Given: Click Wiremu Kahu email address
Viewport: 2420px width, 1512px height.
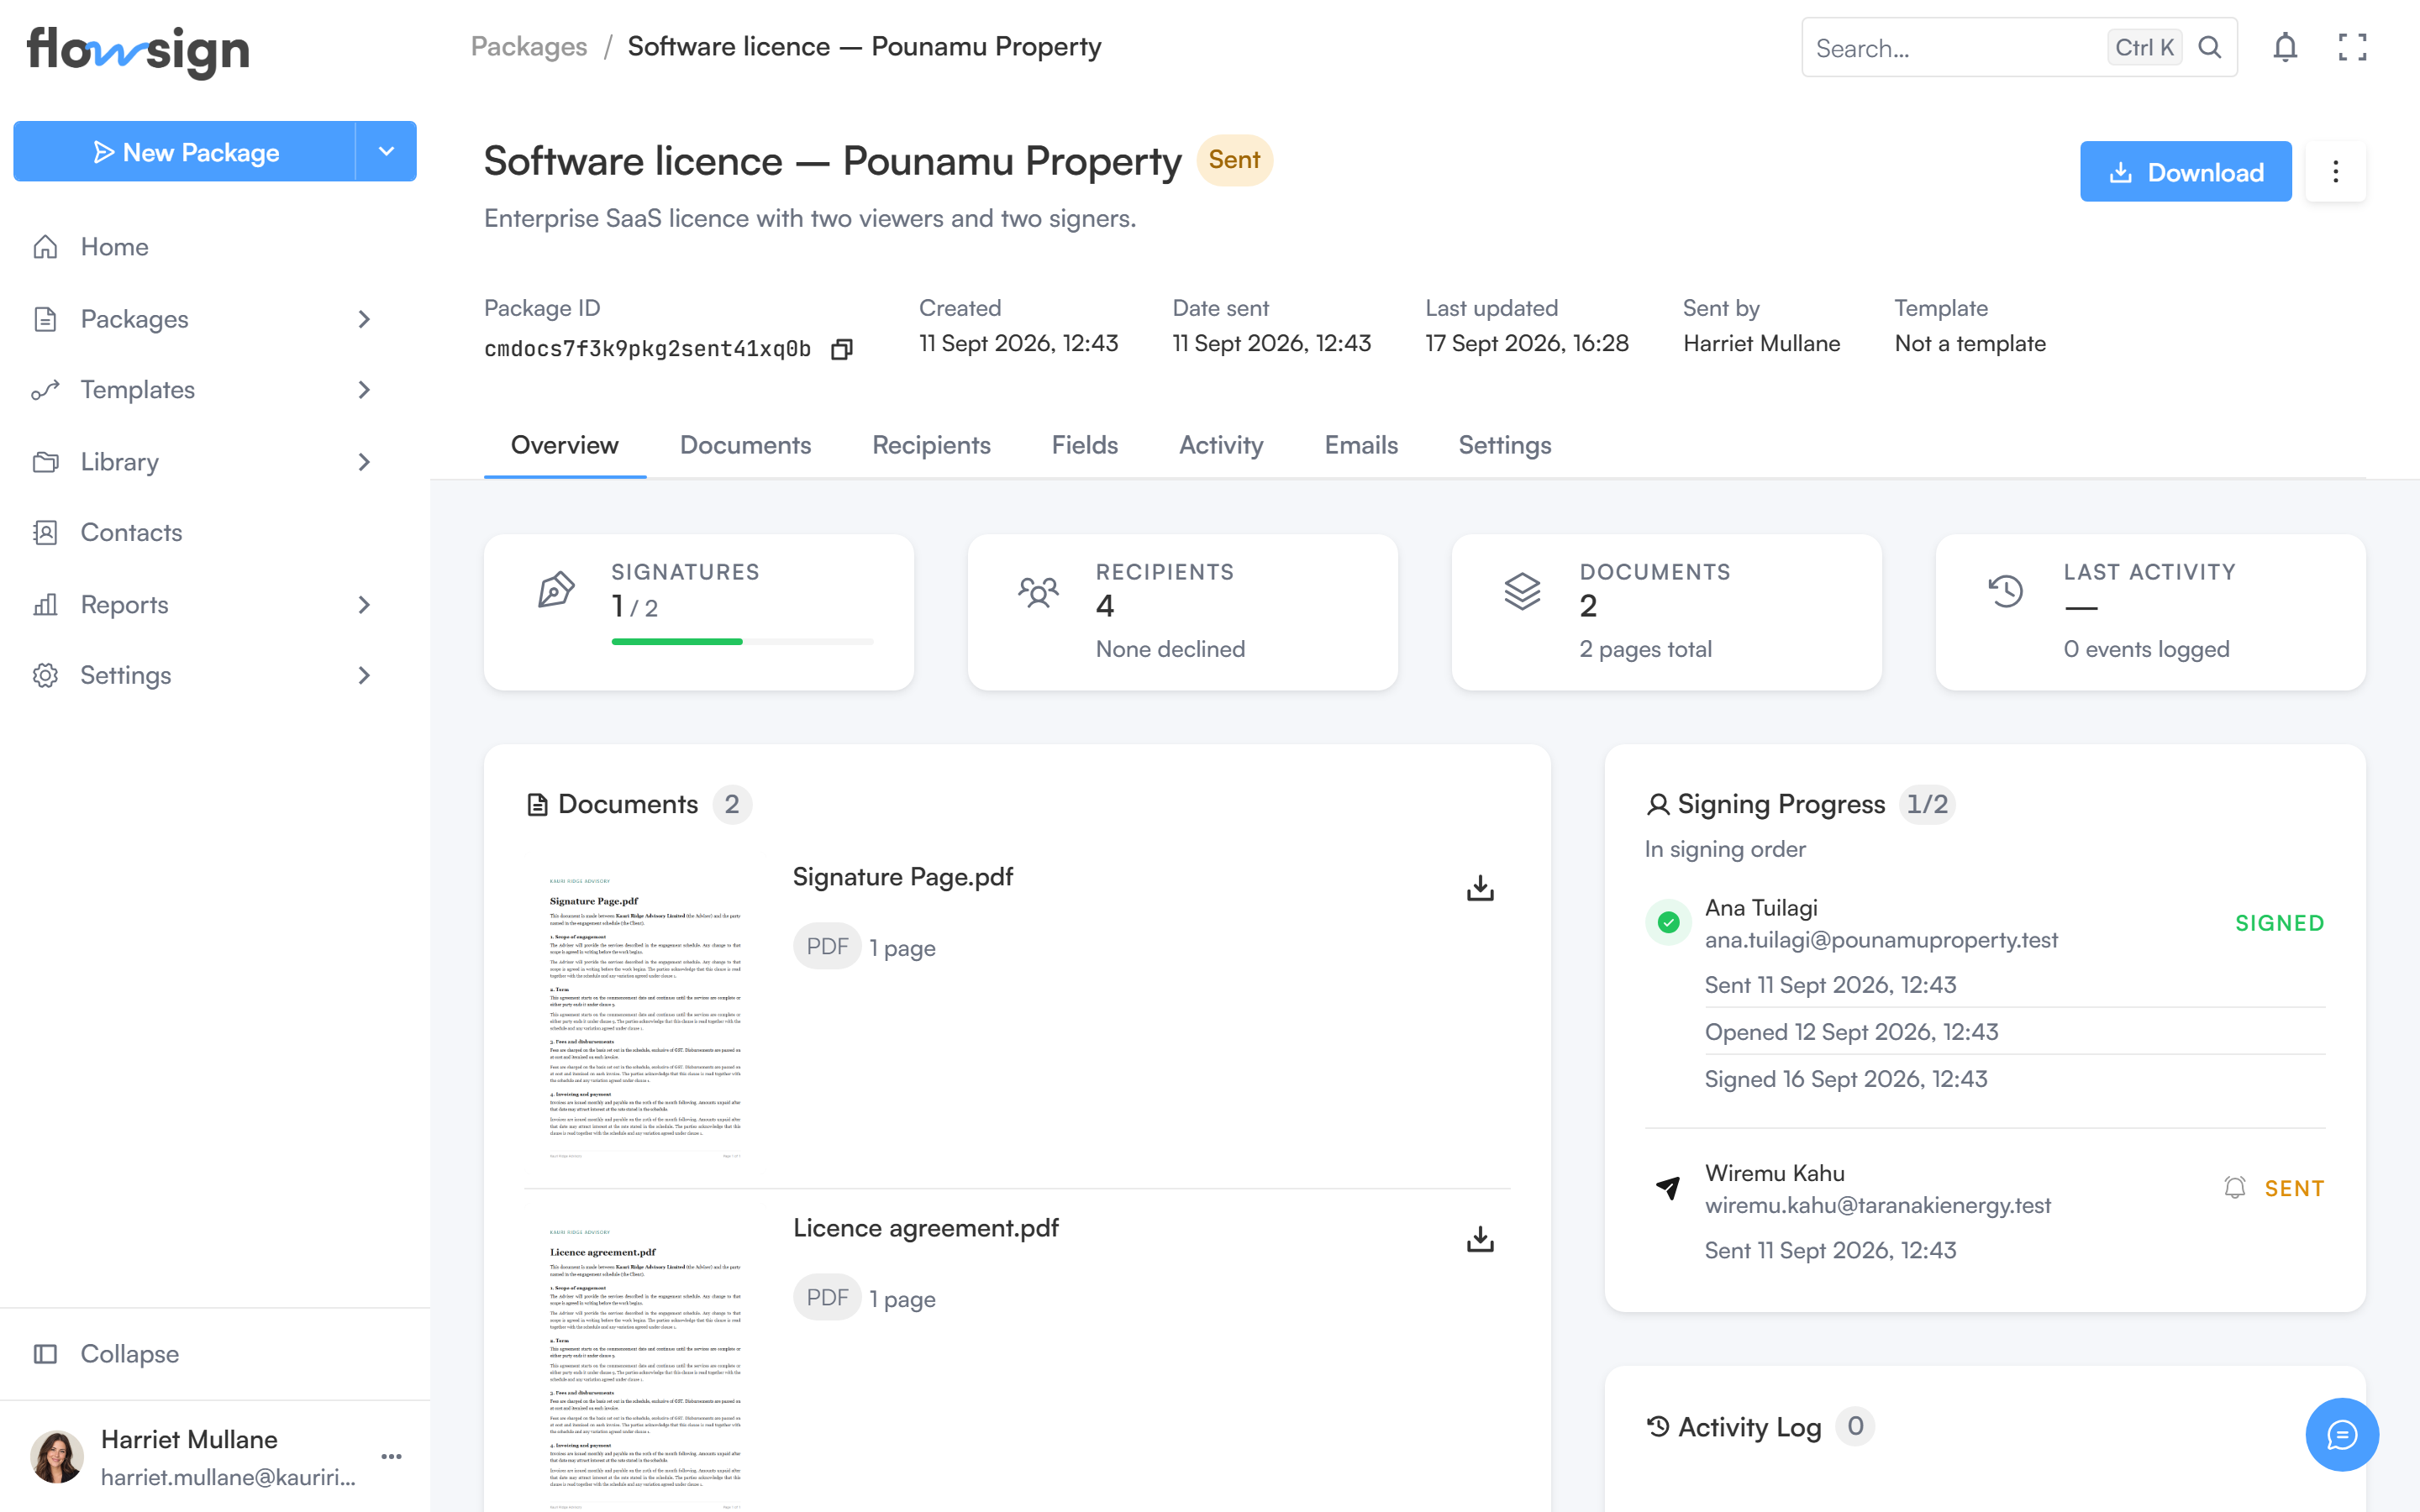Looking at the screenshot, I should pyautogui.click(x=1878, y=1205).
